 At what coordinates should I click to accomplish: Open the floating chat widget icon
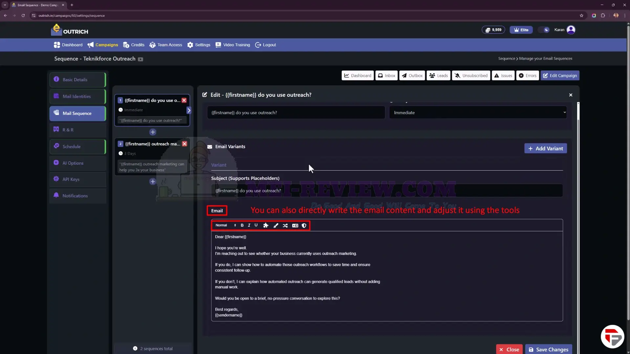[x=612, y=337]
